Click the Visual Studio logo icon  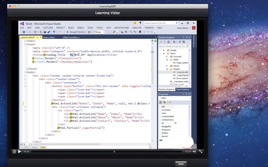tap(22, 24)
